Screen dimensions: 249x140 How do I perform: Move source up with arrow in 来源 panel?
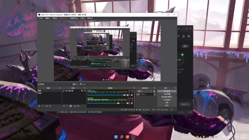pyautogui.click(x=75, y=106)
